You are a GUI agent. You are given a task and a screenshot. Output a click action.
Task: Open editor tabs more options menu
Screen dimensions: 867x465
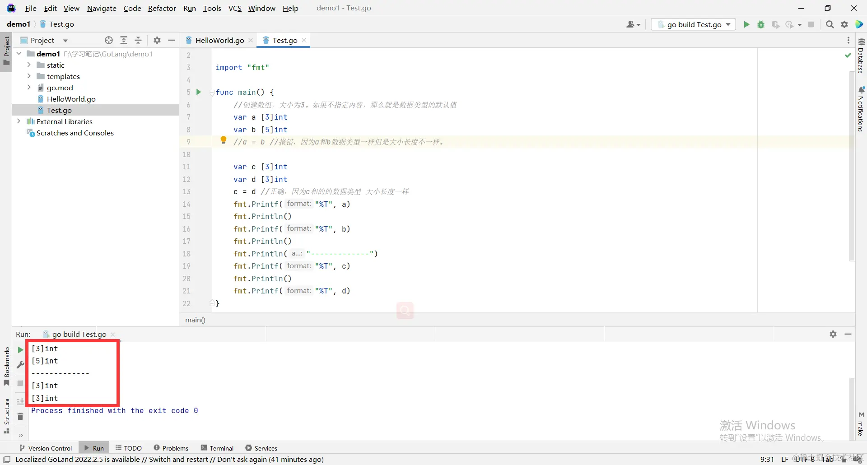[848, 40]
